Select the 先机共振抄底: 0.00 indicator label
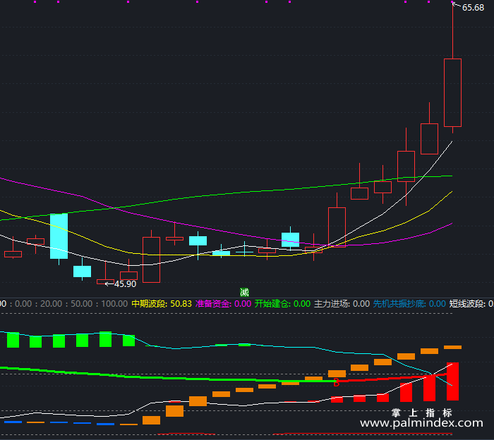Viewport: 494px width, 440px height. point(409,304)
